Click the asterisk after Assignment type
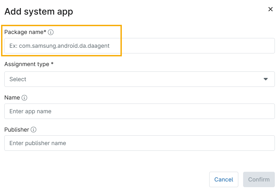The width and height of the screenshot is (277, 192). click(52, 64)
